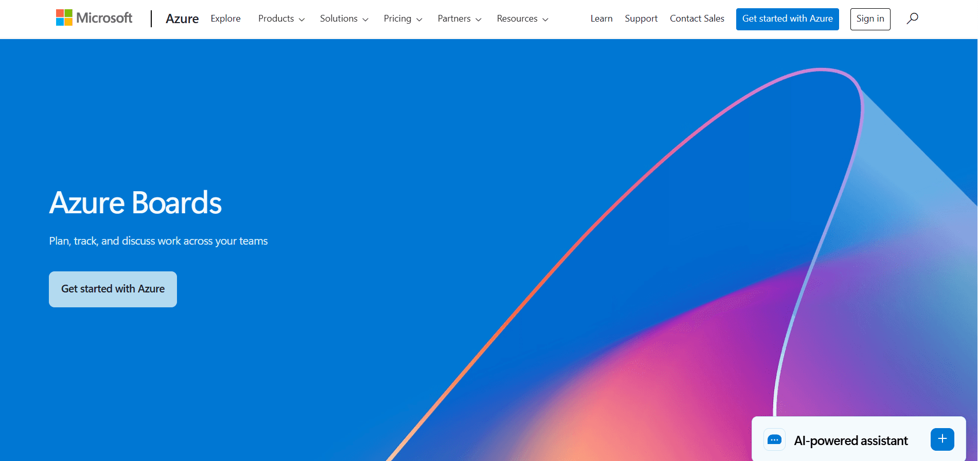
Task: Go to Azure home link
Action: (182, 19)
